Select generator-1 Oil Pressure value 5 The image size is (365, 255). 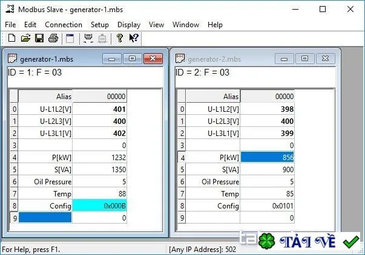click(x=100, y=181)
